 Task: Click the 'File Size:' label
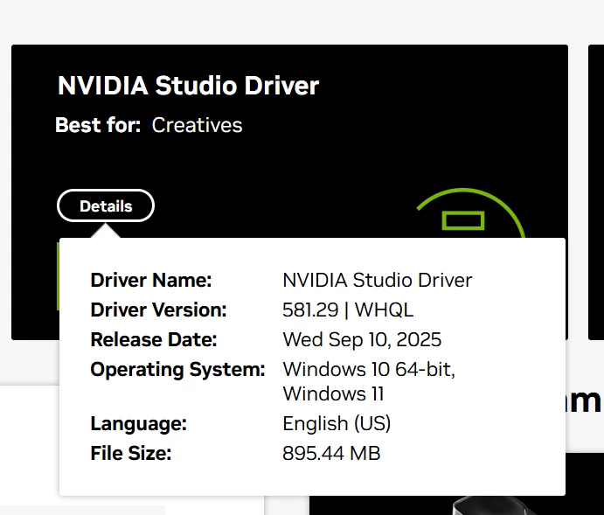point(130,454)
